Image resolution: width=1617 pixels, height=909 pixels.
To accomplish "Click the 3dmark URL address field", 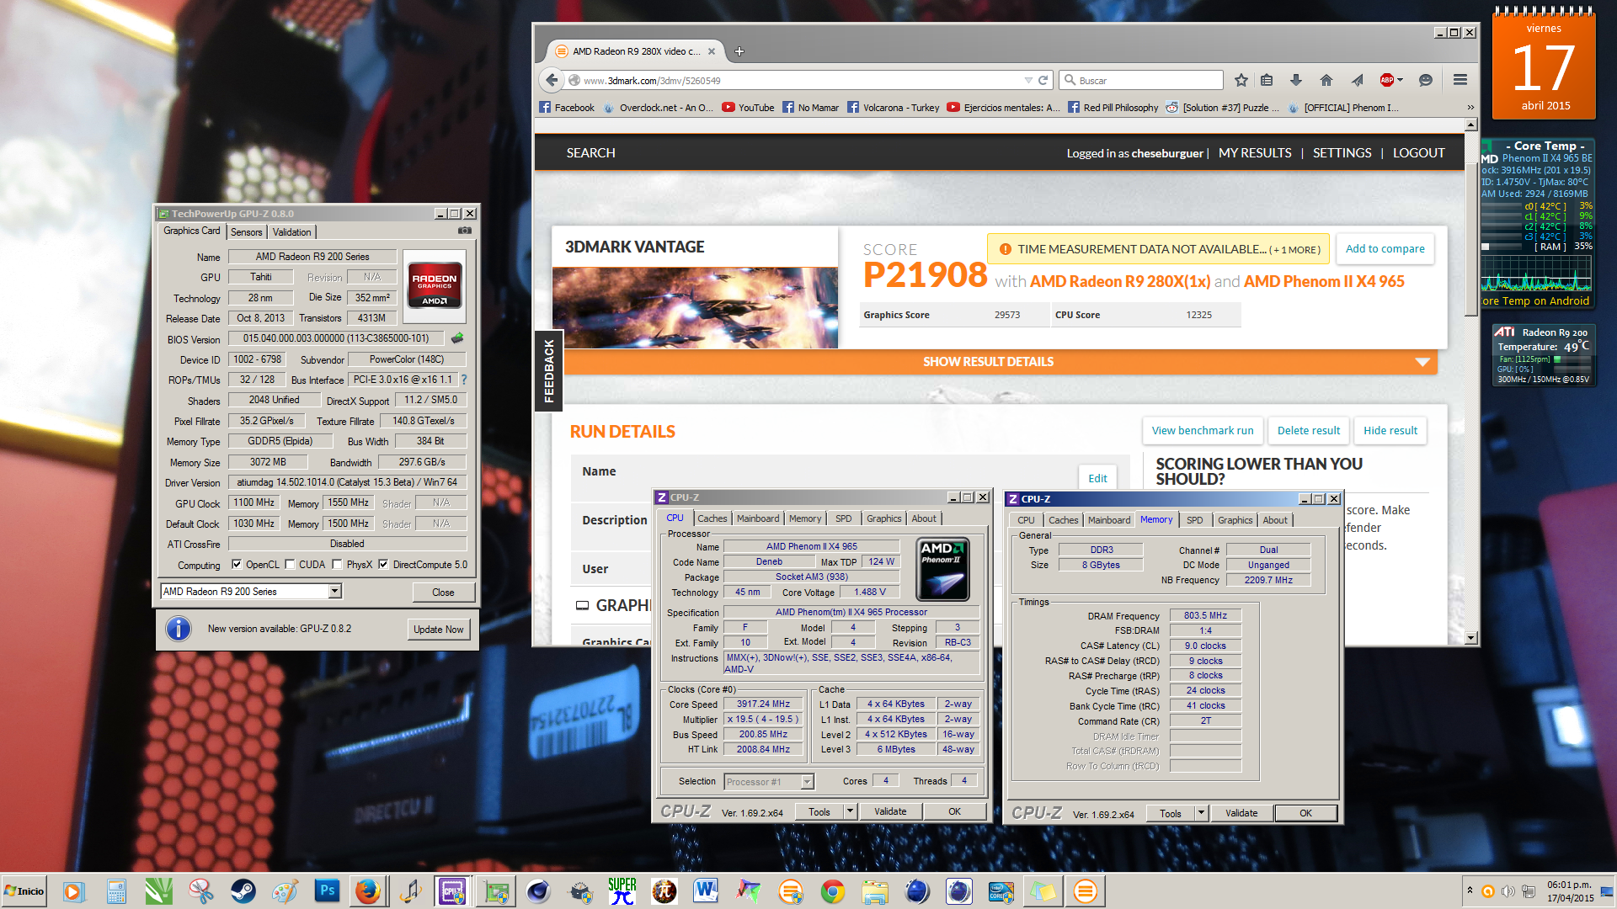I will (796, 81).
